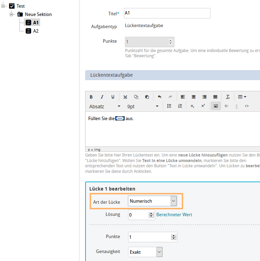Insert a numbered list

pos(180,106)
